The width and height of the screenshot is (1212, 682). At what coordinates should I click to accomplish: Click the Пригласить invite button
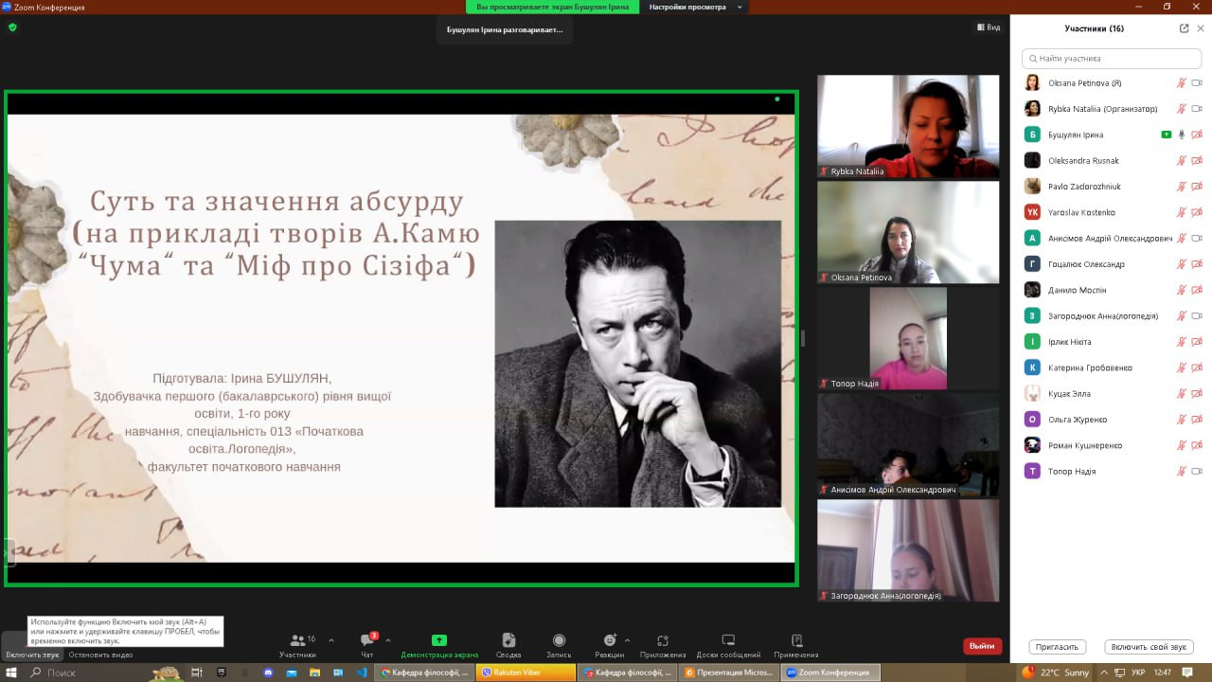coord(1057,647)
